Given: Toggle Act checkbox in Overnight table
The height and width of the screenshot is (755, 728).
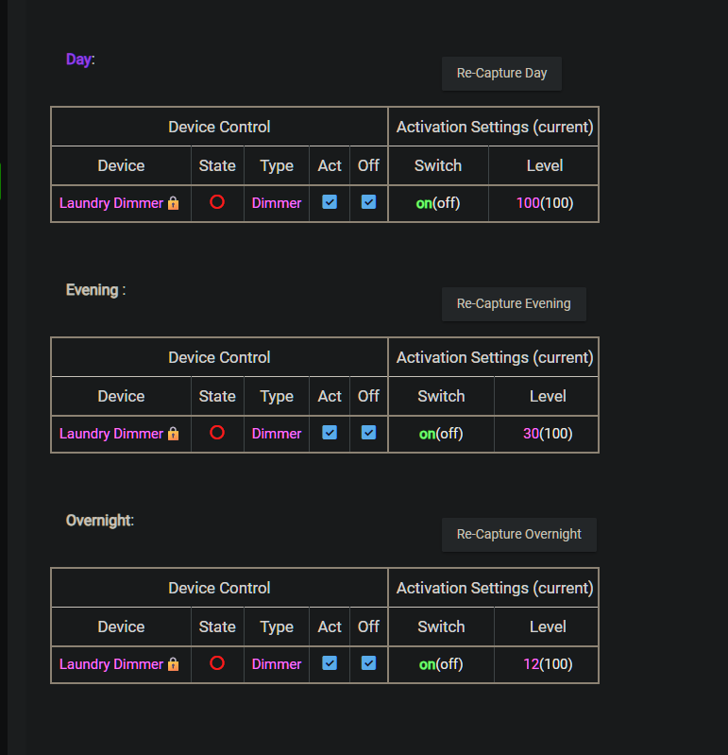Looking at the screenshot, I should pos(330,663).
